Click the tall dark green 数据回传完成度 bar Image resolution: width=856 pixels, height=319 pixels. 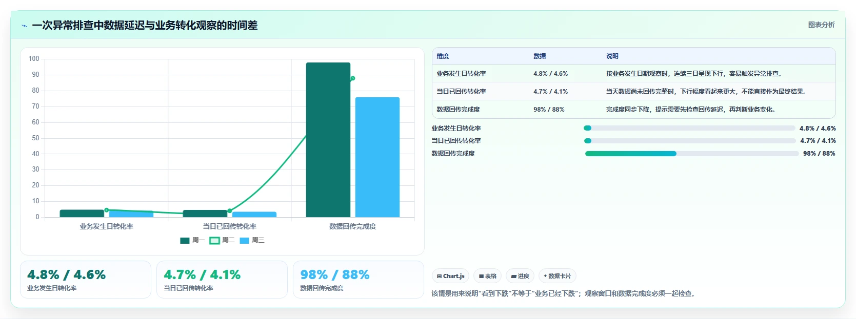tap(328, 140)
